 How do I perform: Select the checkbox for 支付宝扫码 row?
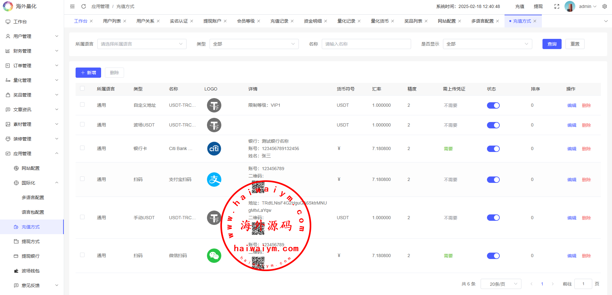(82, 179)
